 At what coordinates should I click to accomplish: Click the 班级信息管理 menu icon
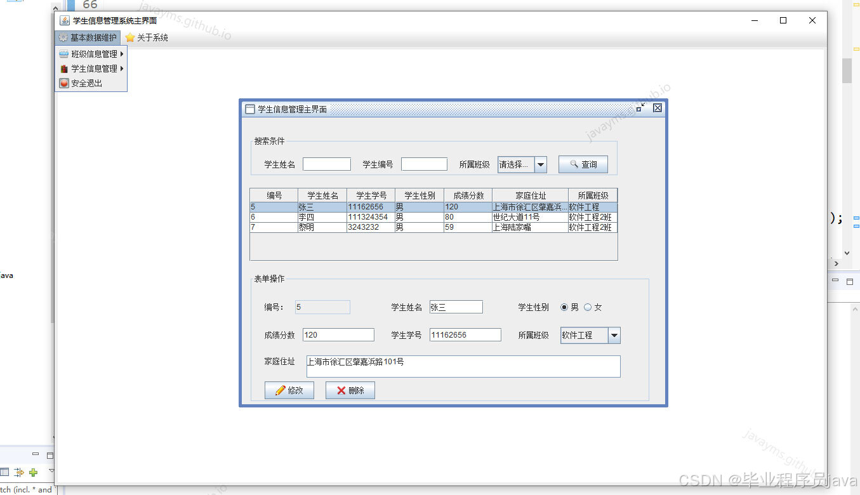click(63, 54)
